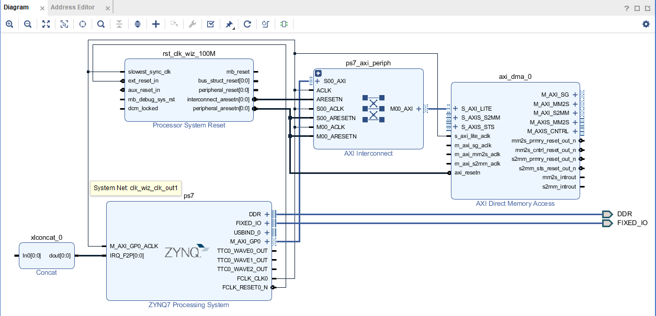Open diagram settings via the gear icon
Screen dimensions: 656x316
pyautogui.click(x=647, y=24)
